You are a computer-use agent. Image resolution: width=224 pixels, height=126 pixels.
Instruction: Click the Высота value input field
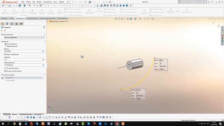pos(23,51)
